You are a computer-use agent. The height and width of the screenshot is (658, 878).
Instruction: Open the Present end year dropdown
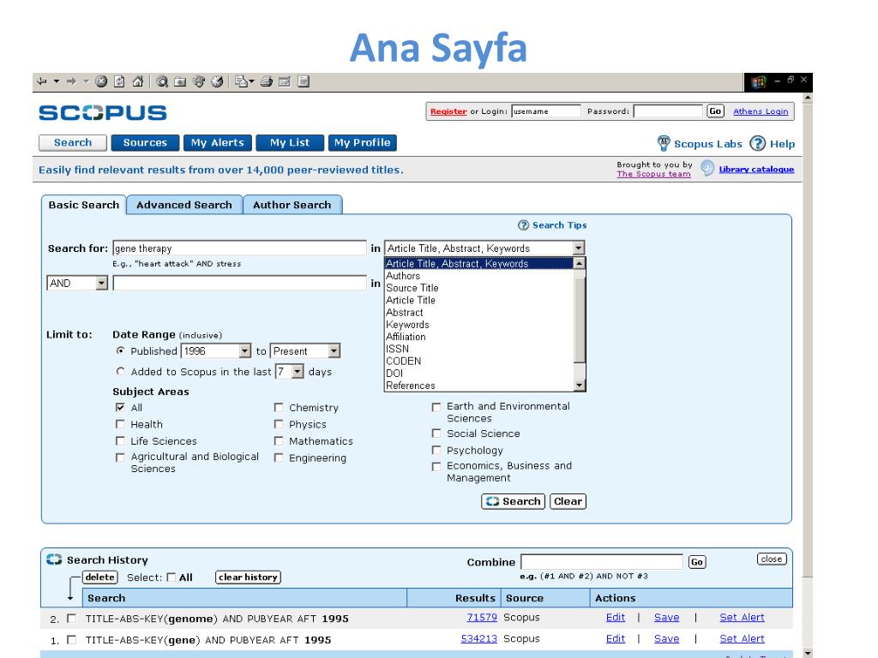point(334,350)
